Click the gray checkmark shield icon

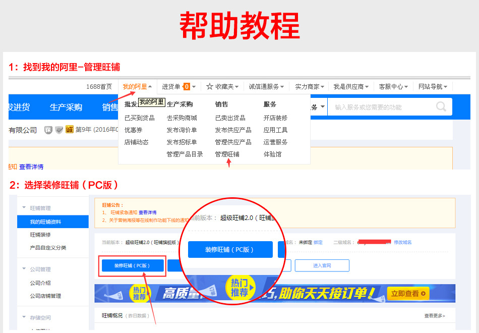59,130
